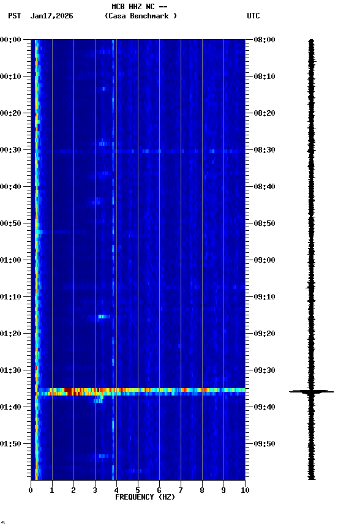Image resolution: width=338 pixels, height=529 pixels.
Task: Click the 08:20 UTC time label
Action: 265,113
